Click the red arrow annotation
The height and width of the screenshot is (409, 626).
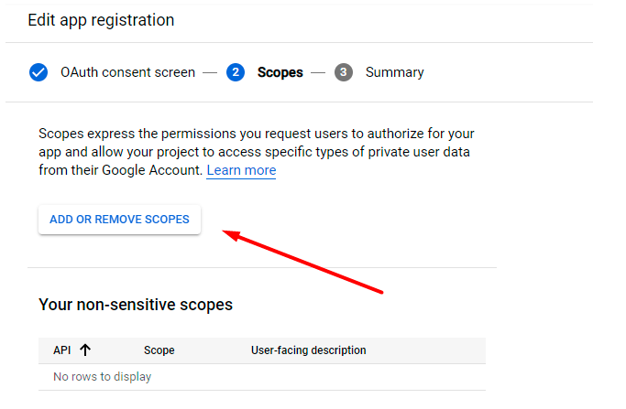pos(302,264)
